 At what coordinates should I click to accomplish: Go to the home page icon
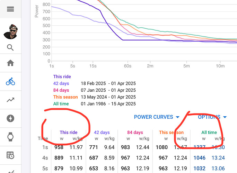pos(10,63)
